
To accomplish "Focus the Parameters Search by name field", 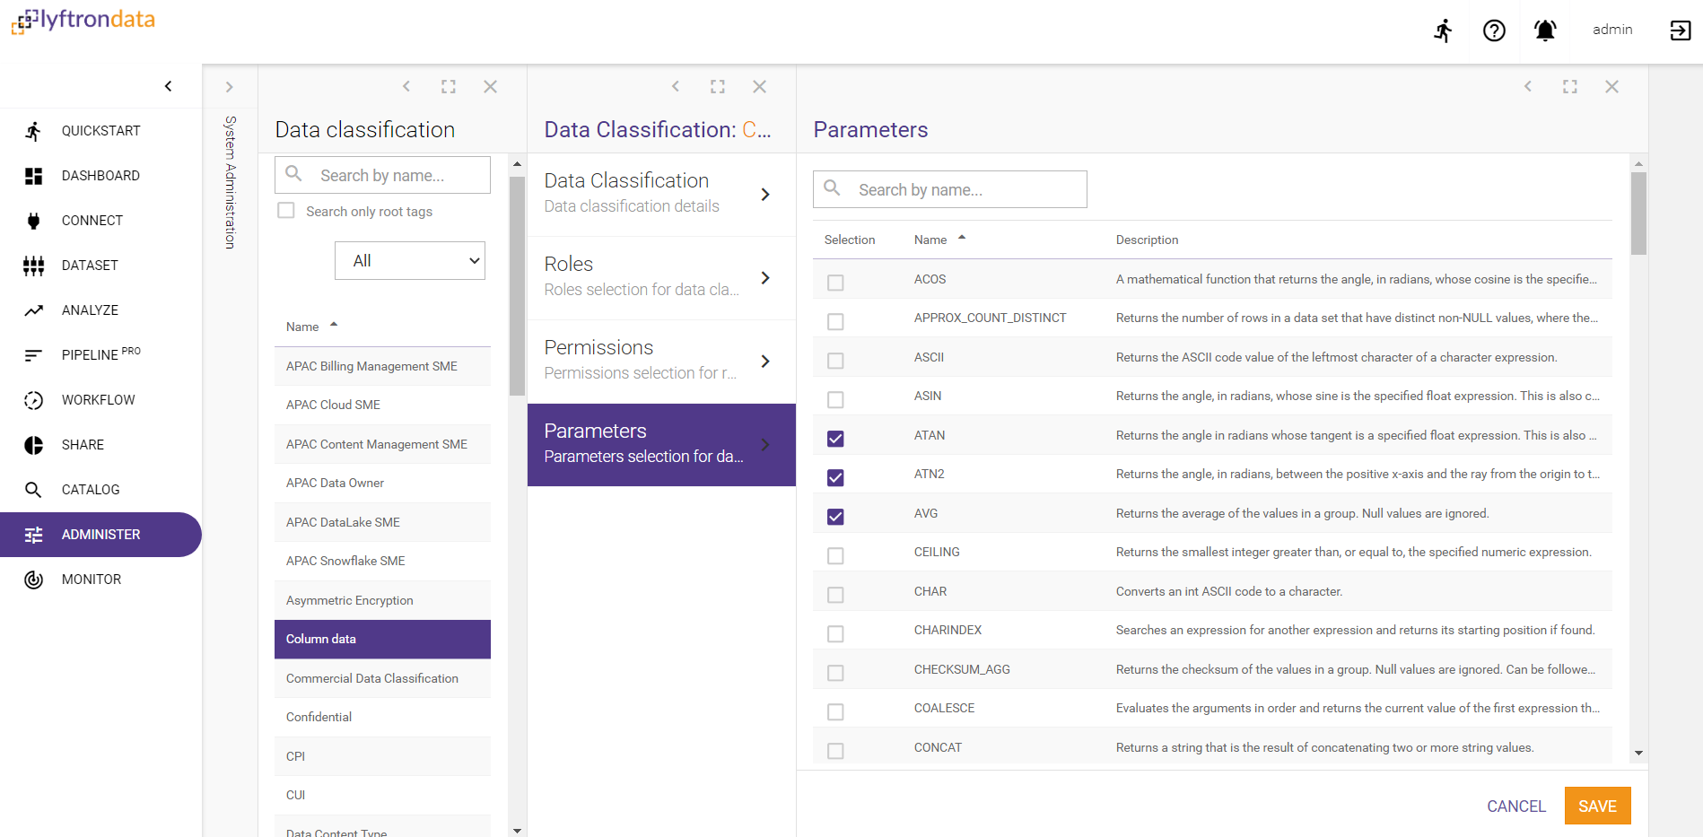I will pos(949,189).
